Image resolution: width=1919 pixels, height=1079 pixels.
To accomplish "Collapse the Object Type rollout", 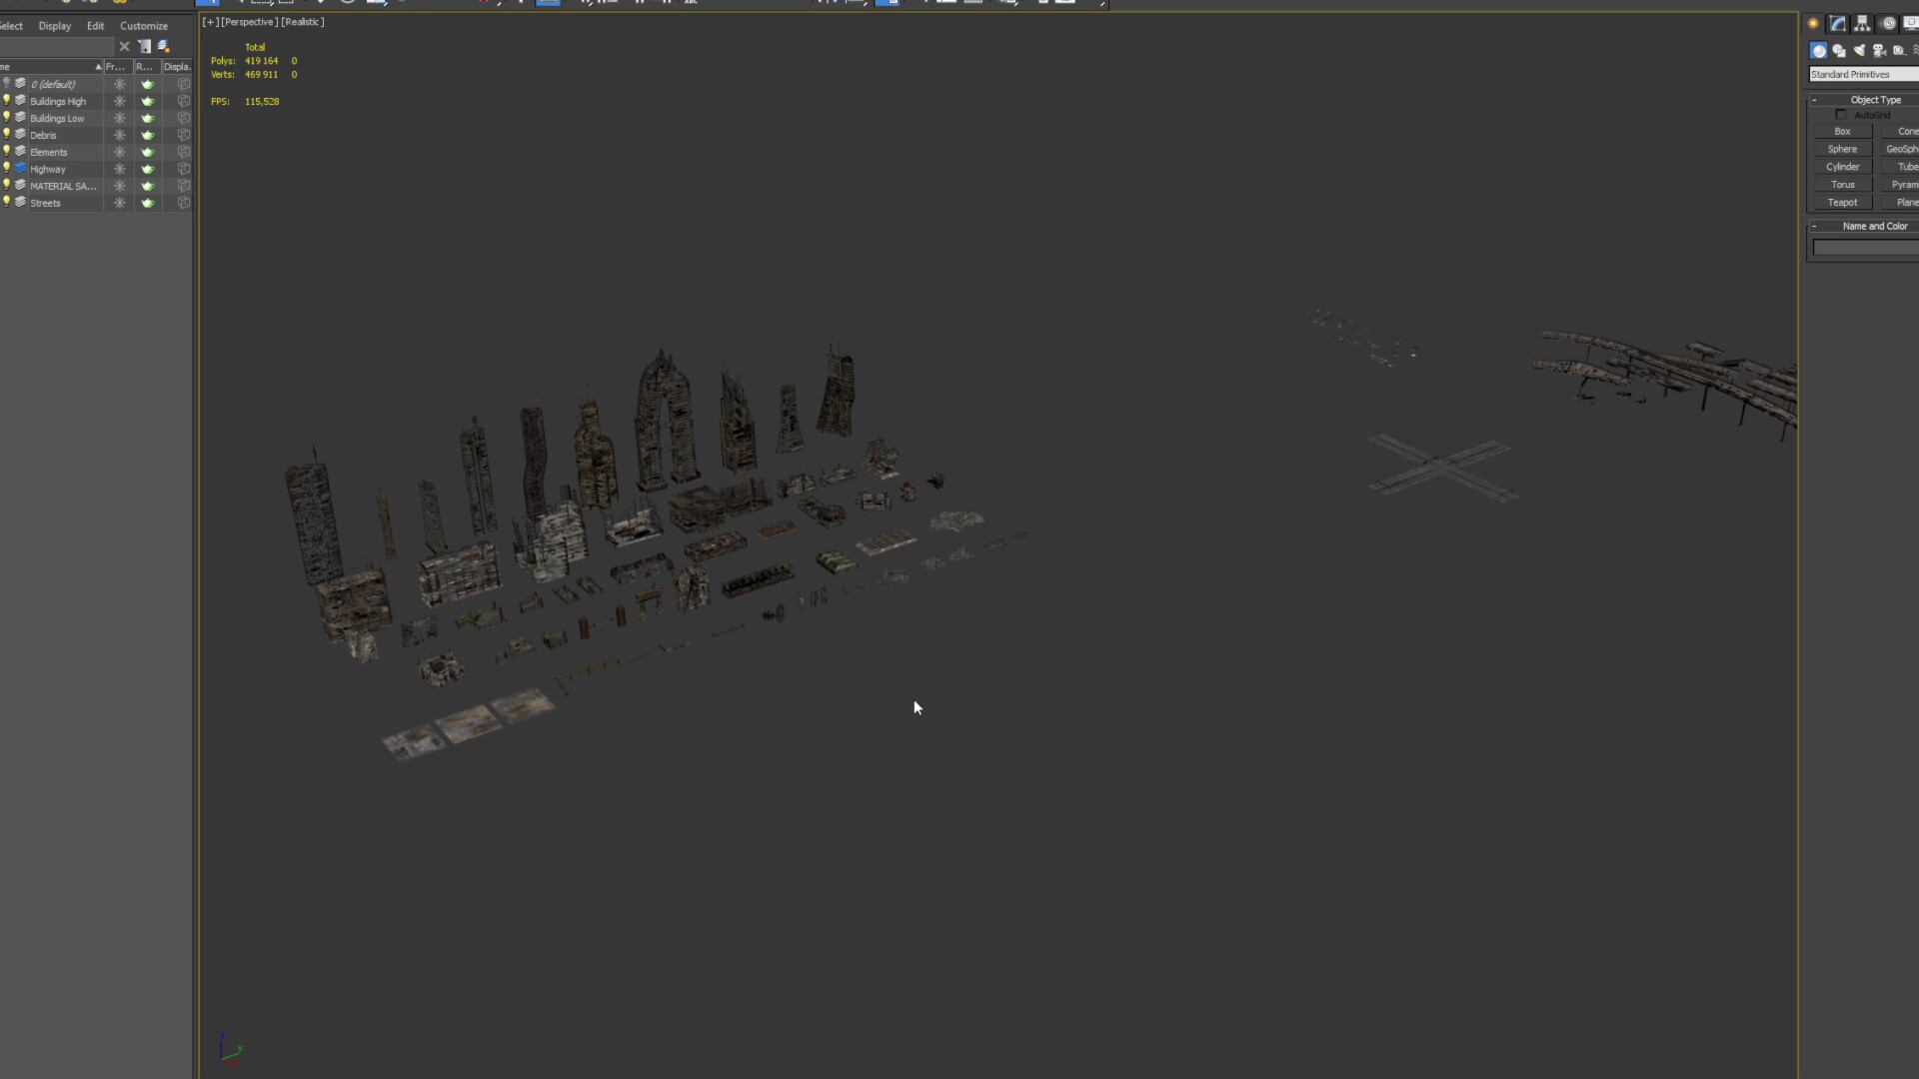I will click(1816, 99).
